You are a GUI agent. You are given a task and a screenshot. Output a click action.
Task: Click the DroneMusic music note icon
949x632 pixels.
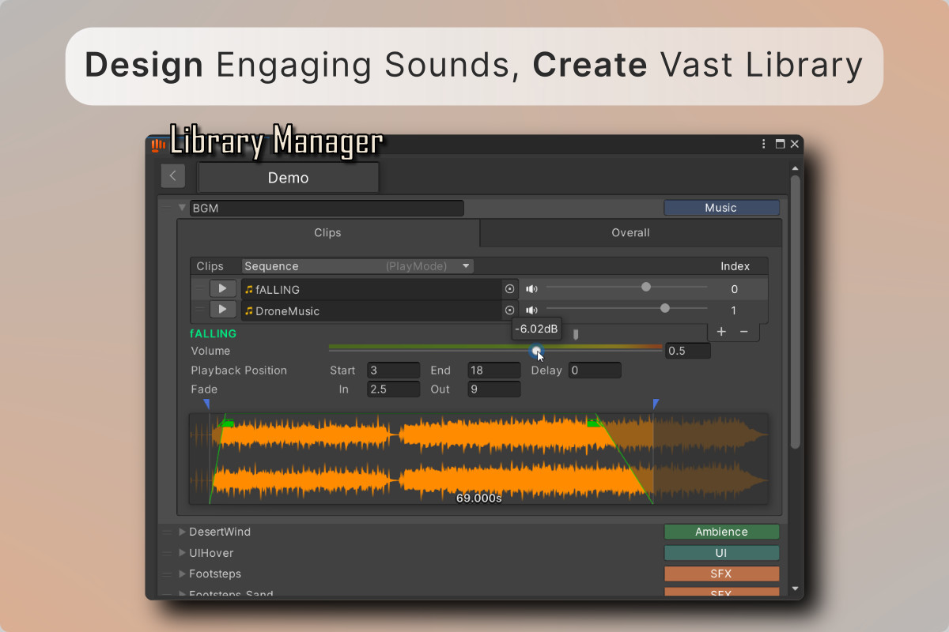(x=249, y=311)
